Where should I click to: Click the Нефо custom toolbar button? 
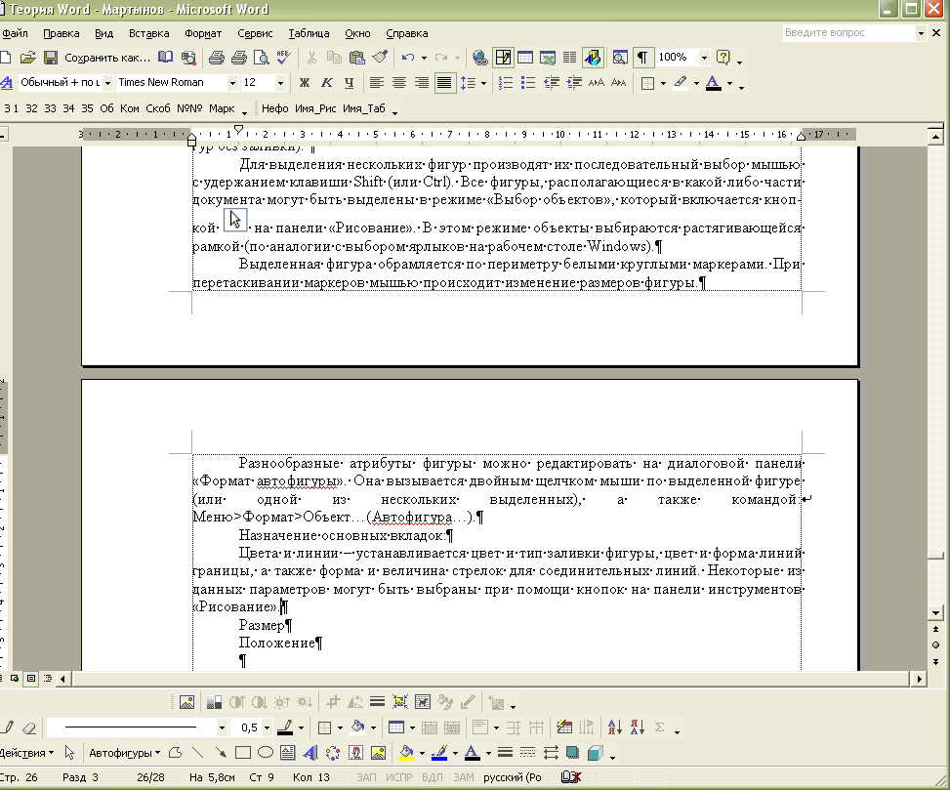point(274,108)
